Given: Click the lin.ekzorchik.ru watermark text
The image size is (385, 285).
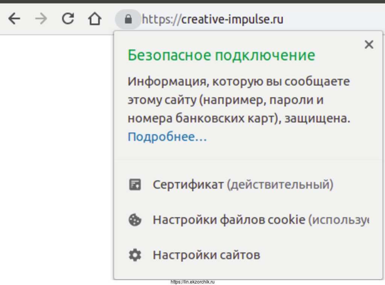Looking at the screenshot, I should [192, 282].
